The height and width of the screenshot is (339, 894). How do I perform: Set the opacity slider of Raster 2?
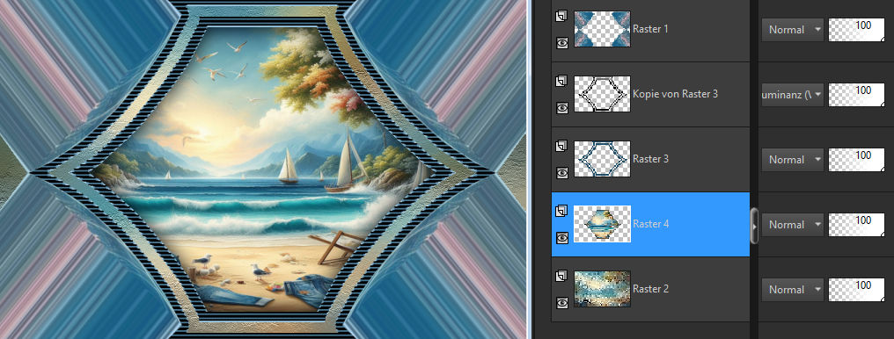(x=856, y=290)
